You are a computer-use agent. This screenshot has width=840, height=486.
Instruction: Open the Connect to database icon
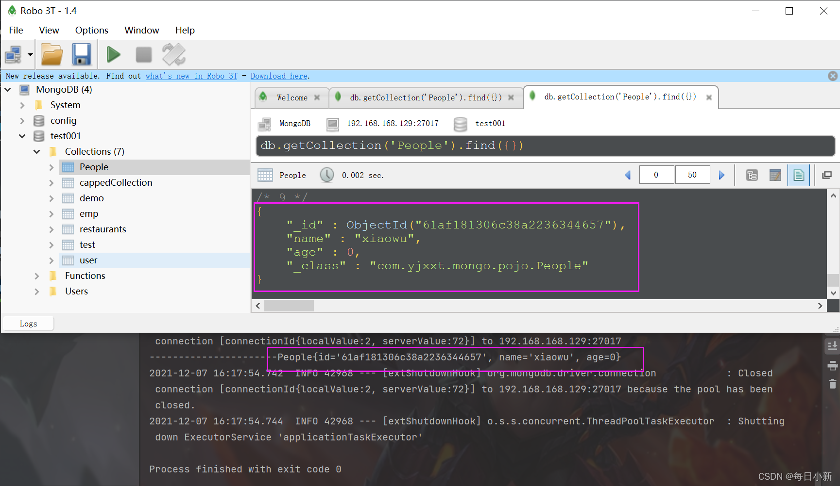coord(13,55)
